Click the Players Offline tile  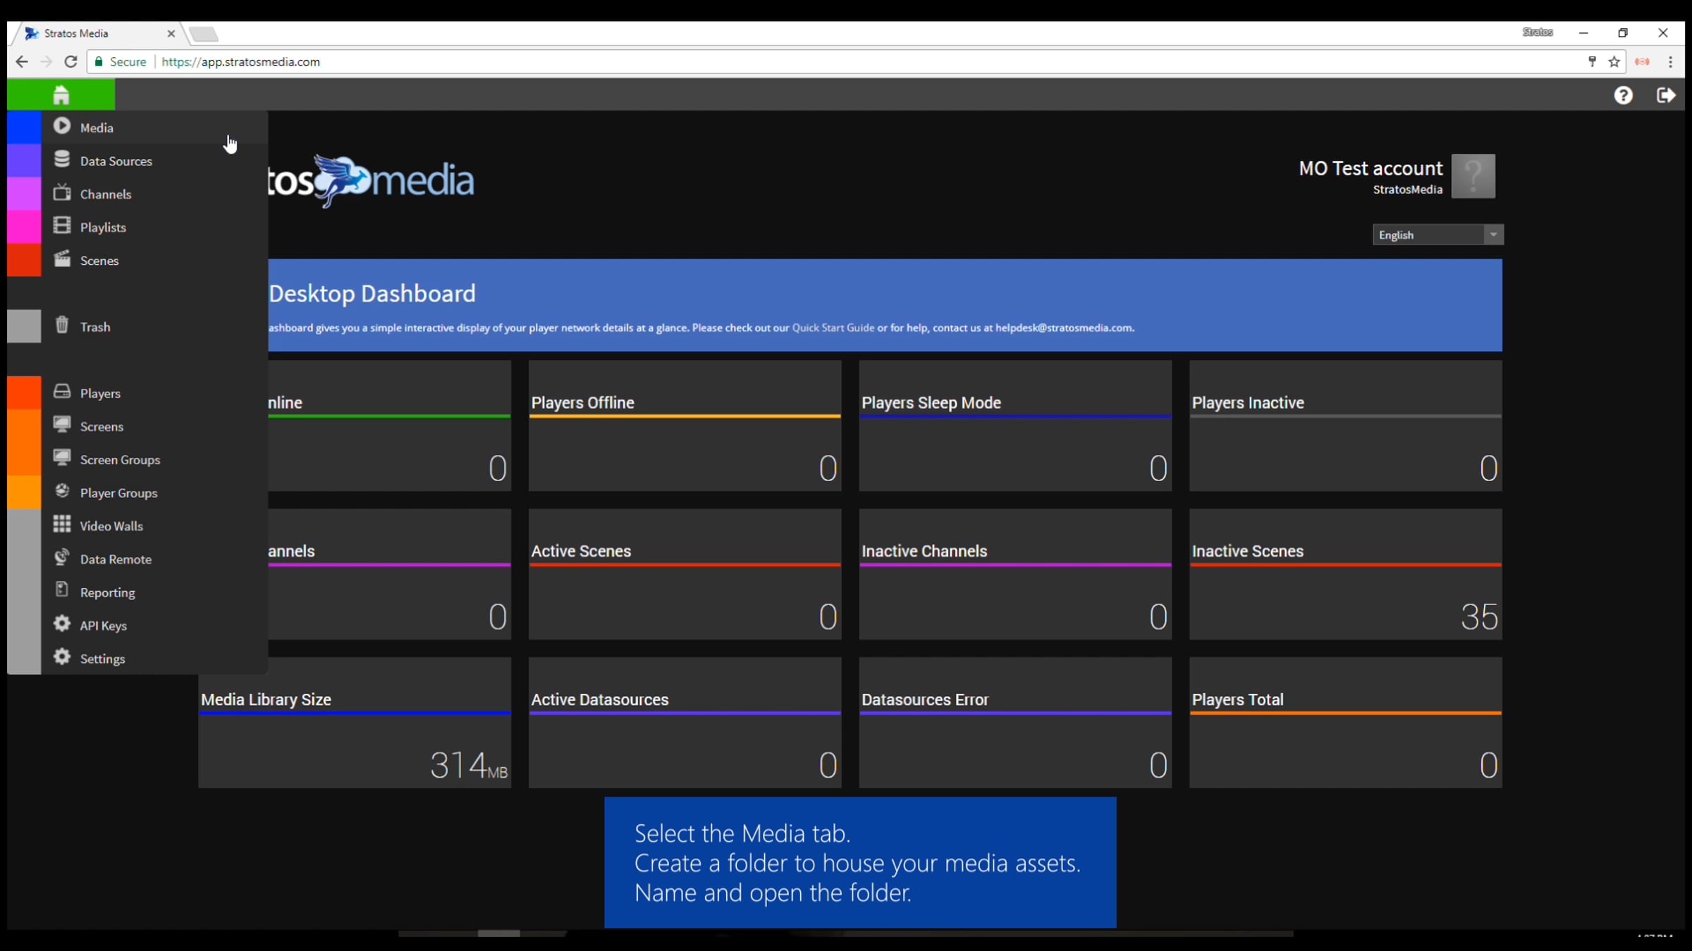685,425
